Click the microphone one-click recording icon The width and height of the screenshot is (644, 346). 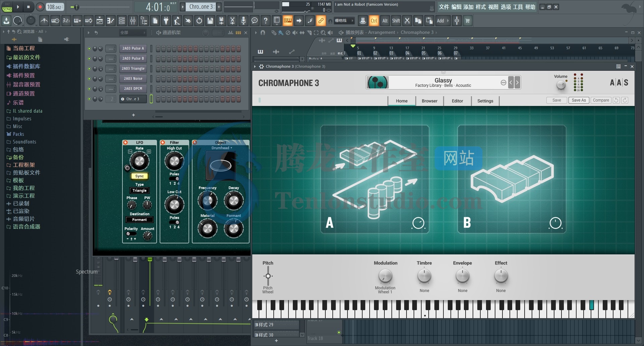244,21
